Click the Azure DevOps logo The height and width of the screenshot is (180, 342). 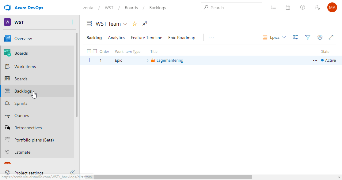(x=7, y=7)
